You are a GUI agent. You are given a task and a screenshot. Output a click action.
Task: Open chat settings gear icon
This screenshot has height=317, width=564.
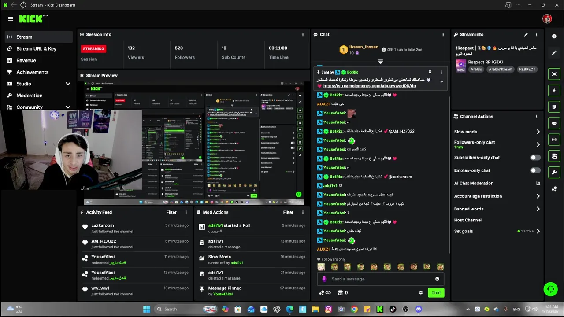pos(421,293)
